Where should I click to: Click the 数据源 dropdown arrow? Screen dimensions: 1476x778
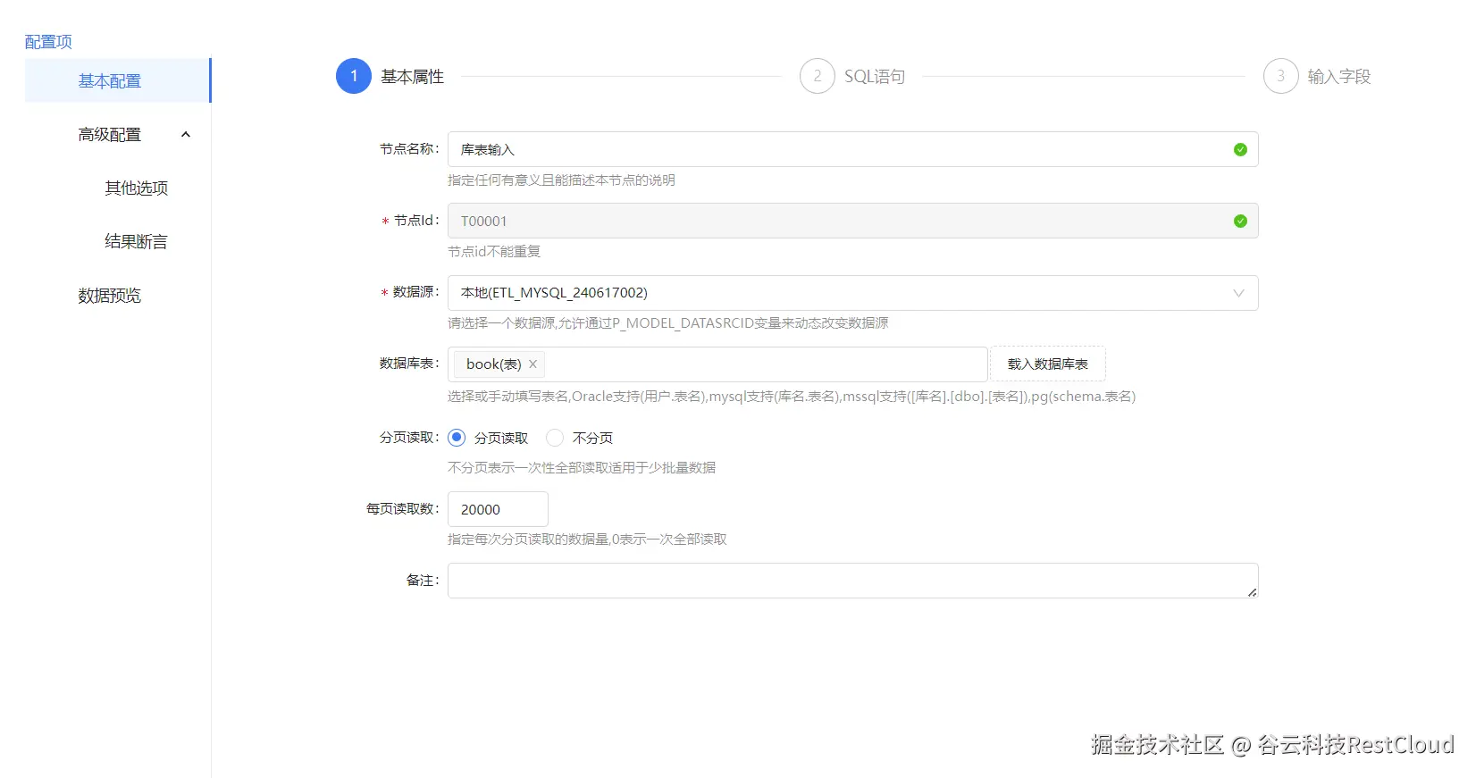[x=1238, y=293]
